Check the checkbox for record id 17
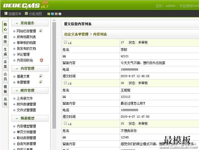 (x=65, y=42)
